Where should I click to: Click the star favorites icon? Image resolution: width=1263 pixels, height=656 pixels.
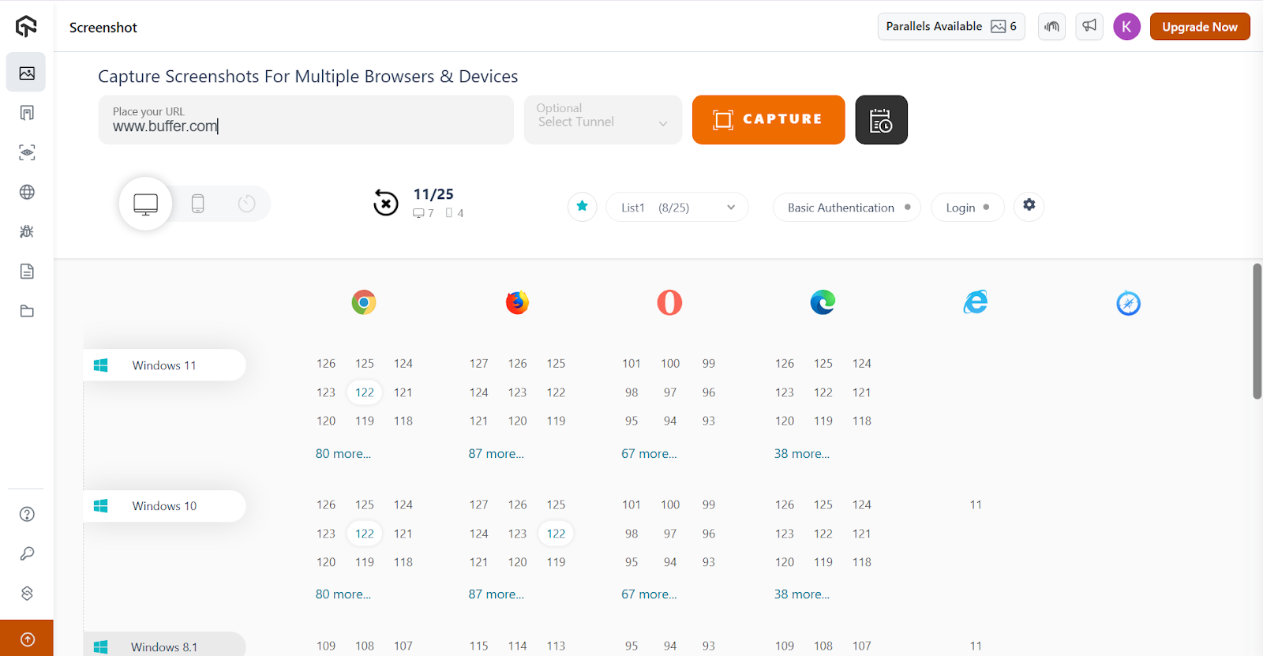pyautogui.click(x=582, y=207)
